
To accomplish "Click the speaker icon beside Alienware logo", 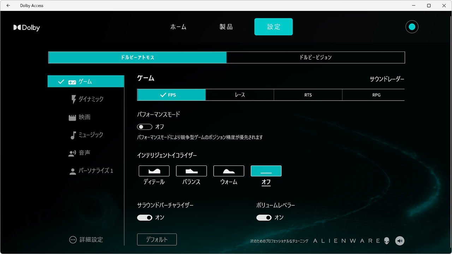I will click(400, 241).
